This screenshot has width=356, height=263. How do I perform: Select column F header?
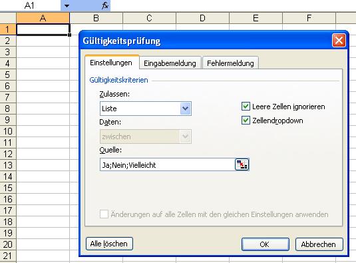[x=309, y=18]
